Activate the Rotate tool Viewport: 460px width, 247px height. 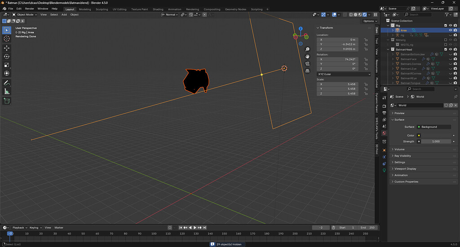point(7,56)
